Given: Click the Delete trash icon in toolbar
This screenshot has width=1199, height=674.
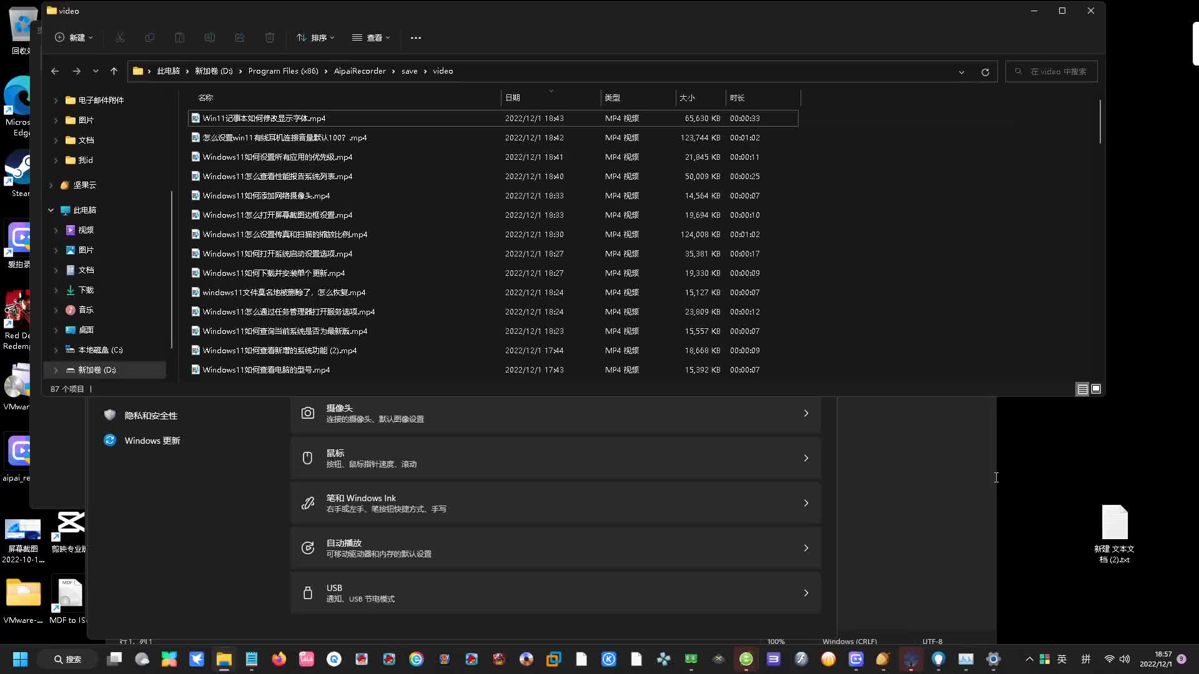Looking at the screenshot, I should pyautogui.click(x=270, y=38).
